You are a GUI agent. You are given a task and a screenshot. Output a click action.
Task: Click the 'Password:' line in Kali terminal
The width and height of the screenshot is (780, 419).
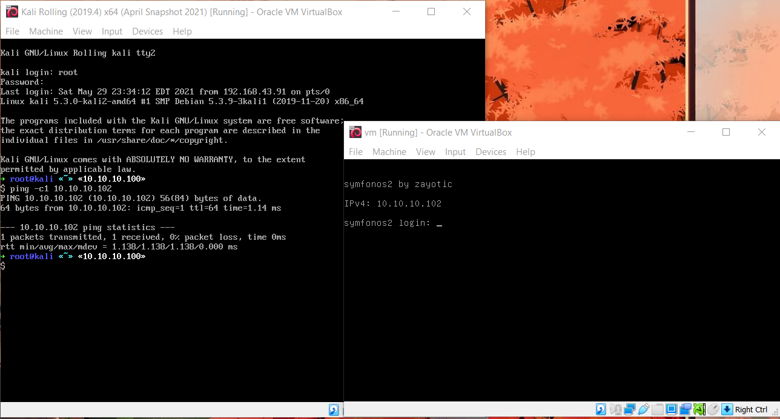tap(22, 82)
